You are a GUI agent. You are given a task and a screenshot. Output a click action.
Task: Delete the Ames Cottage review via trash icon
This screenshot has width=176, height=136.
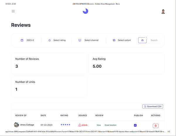(155, 126)
